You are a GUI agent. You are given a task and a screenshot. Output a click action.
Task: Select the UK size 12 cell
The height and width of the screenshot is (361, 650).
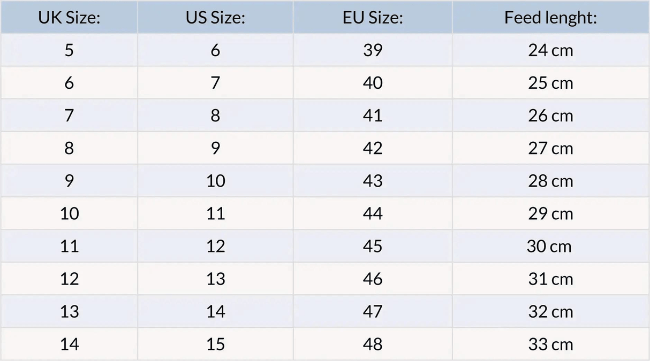69,279
